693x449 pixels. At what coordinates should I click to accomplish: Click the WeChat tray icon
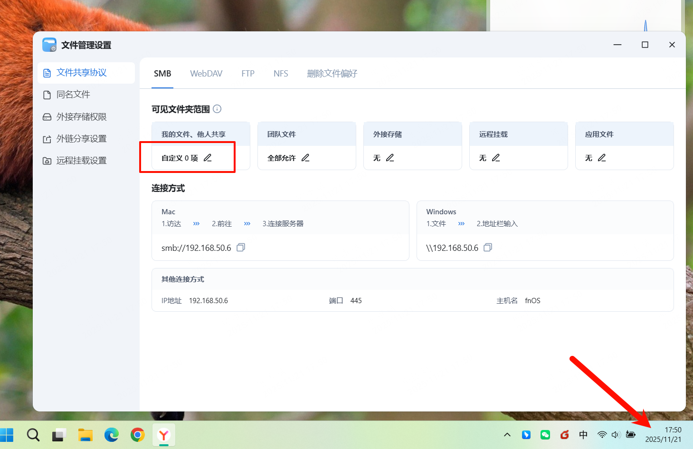point(545,435)
